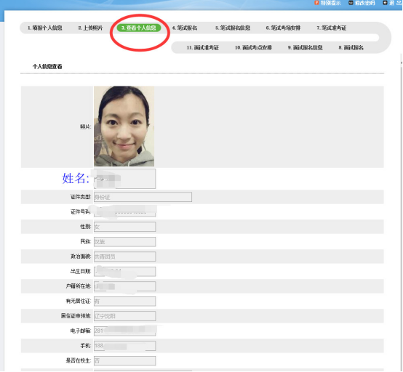Click the 证件类型 field showing 身份证
The image size is (403, 372).
143,197
